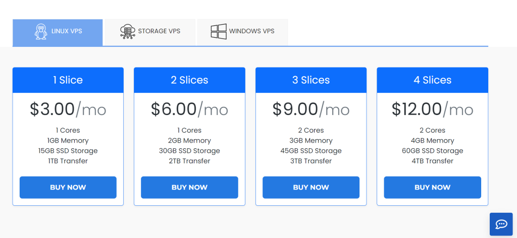The height and width of the screenshot is (238, 517).
Task: Click the 4TB Transfer line
Action: click(433, 161)
